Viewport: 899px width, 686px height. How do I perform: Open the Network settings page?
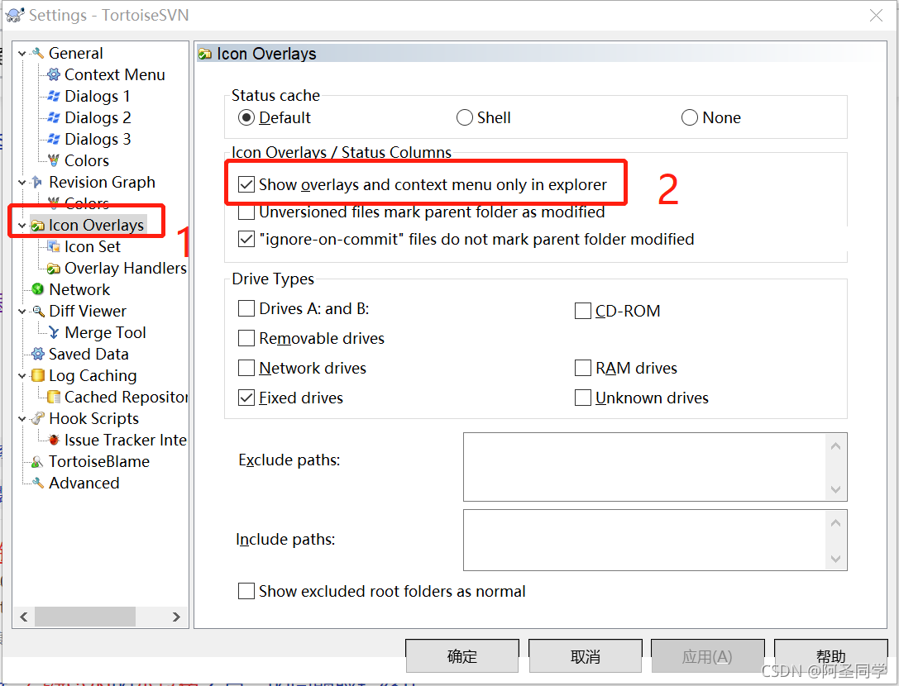click(x=79, y=289)
